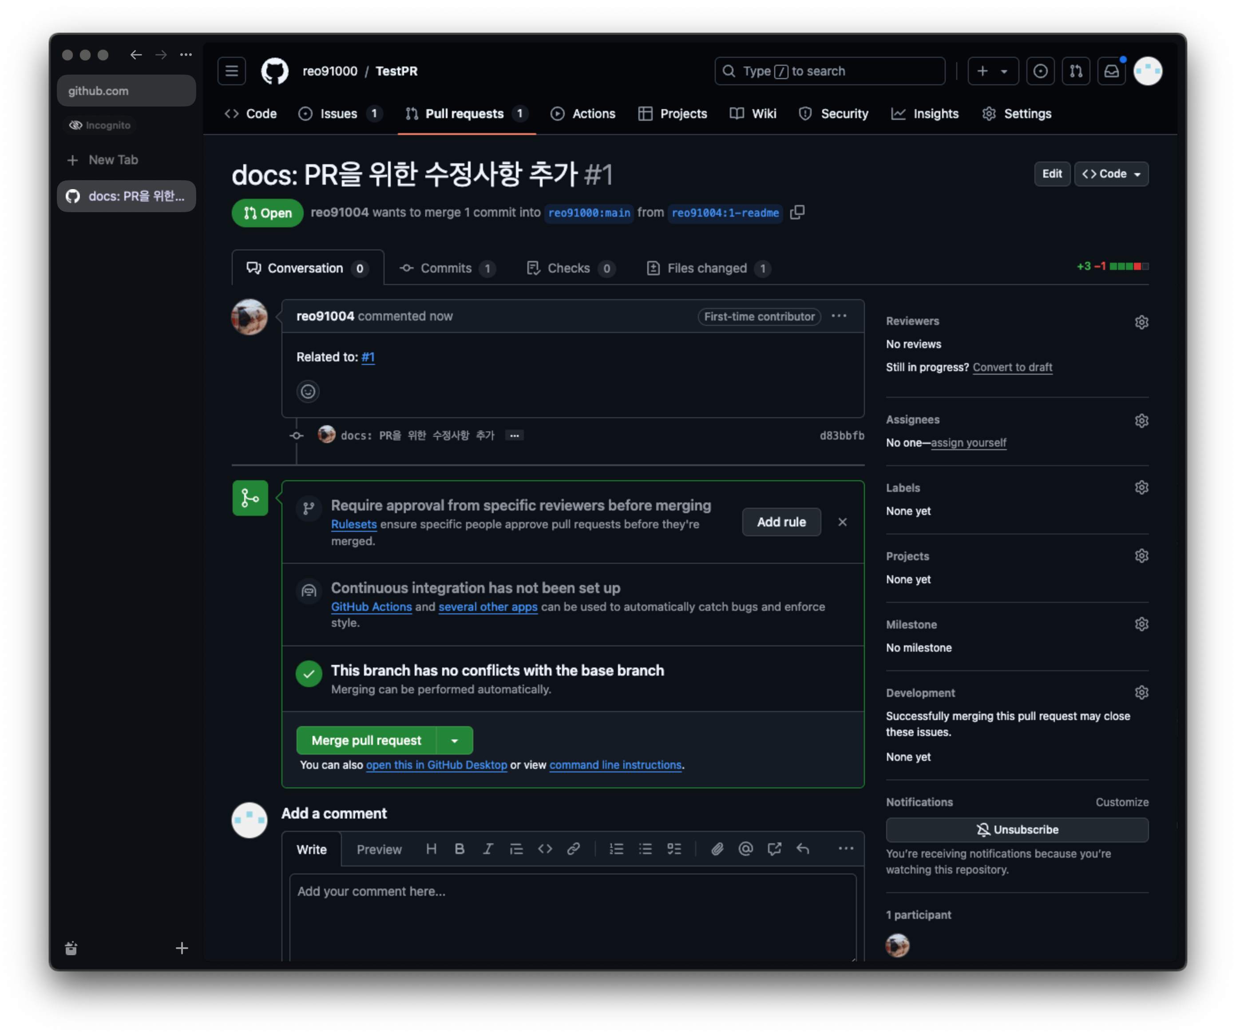This screenshot has height=1036, width=1236.
Task: Click Convert to draft link
Action: click(1012, 367)
